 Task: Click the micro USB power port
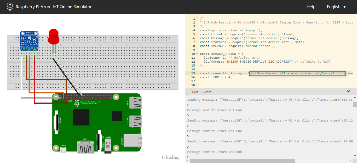(x=63, y=150)
